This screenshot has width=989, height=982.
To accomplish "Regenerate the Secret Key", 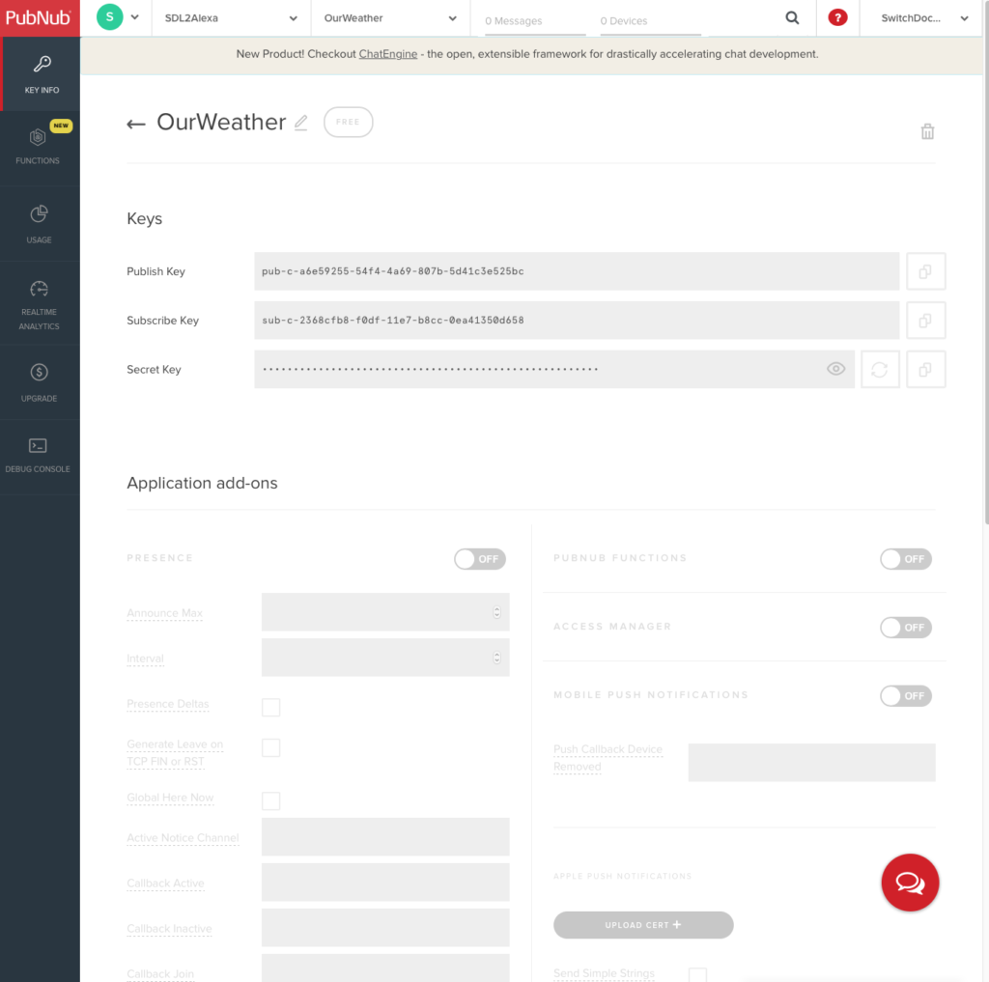I will point(880,370).
